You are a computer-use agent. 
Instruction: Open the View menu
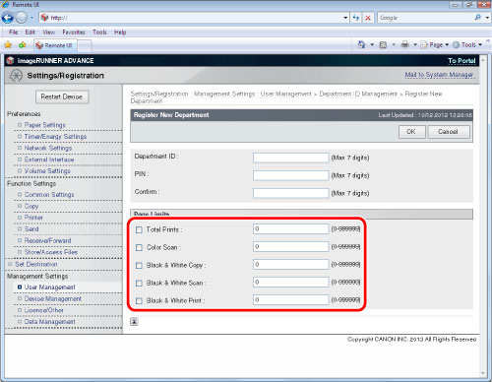48,32
